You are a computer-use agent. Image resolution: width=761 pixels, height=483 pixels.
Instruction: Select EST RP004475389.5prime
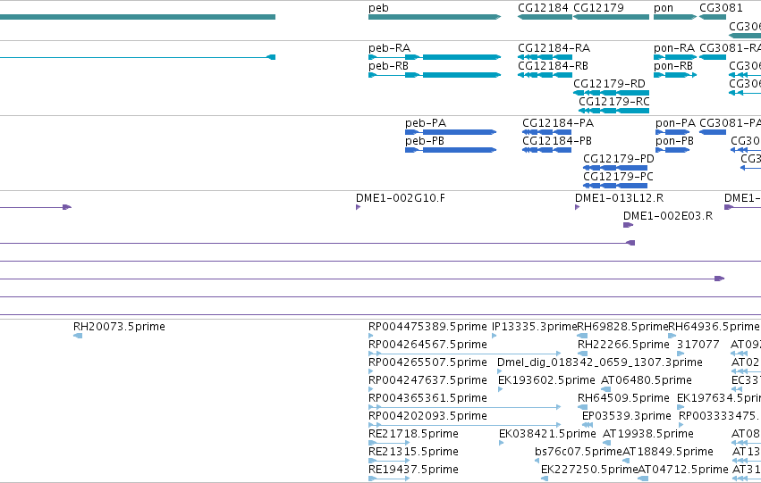point(371,336)
